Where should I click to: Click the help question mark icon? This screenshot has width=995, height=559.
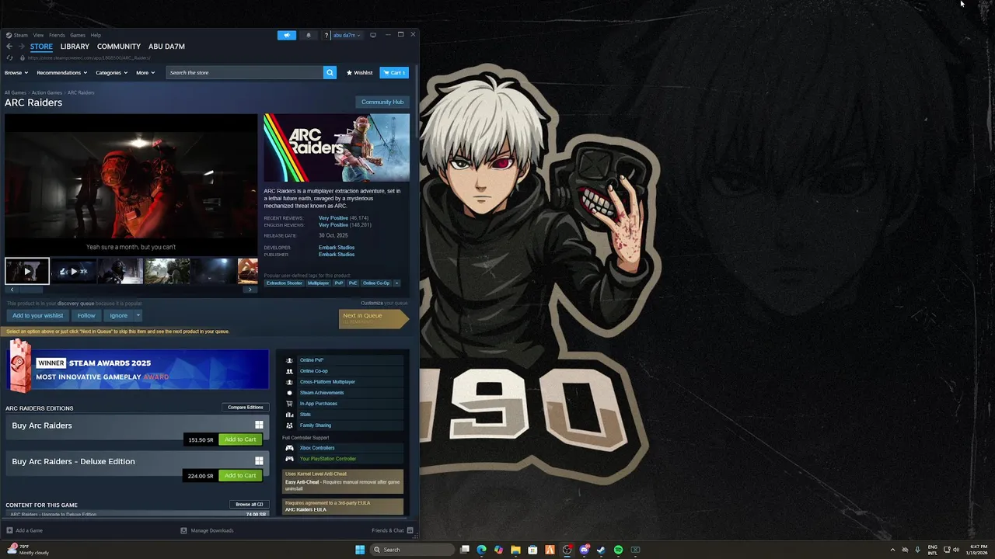coord(326,35)
